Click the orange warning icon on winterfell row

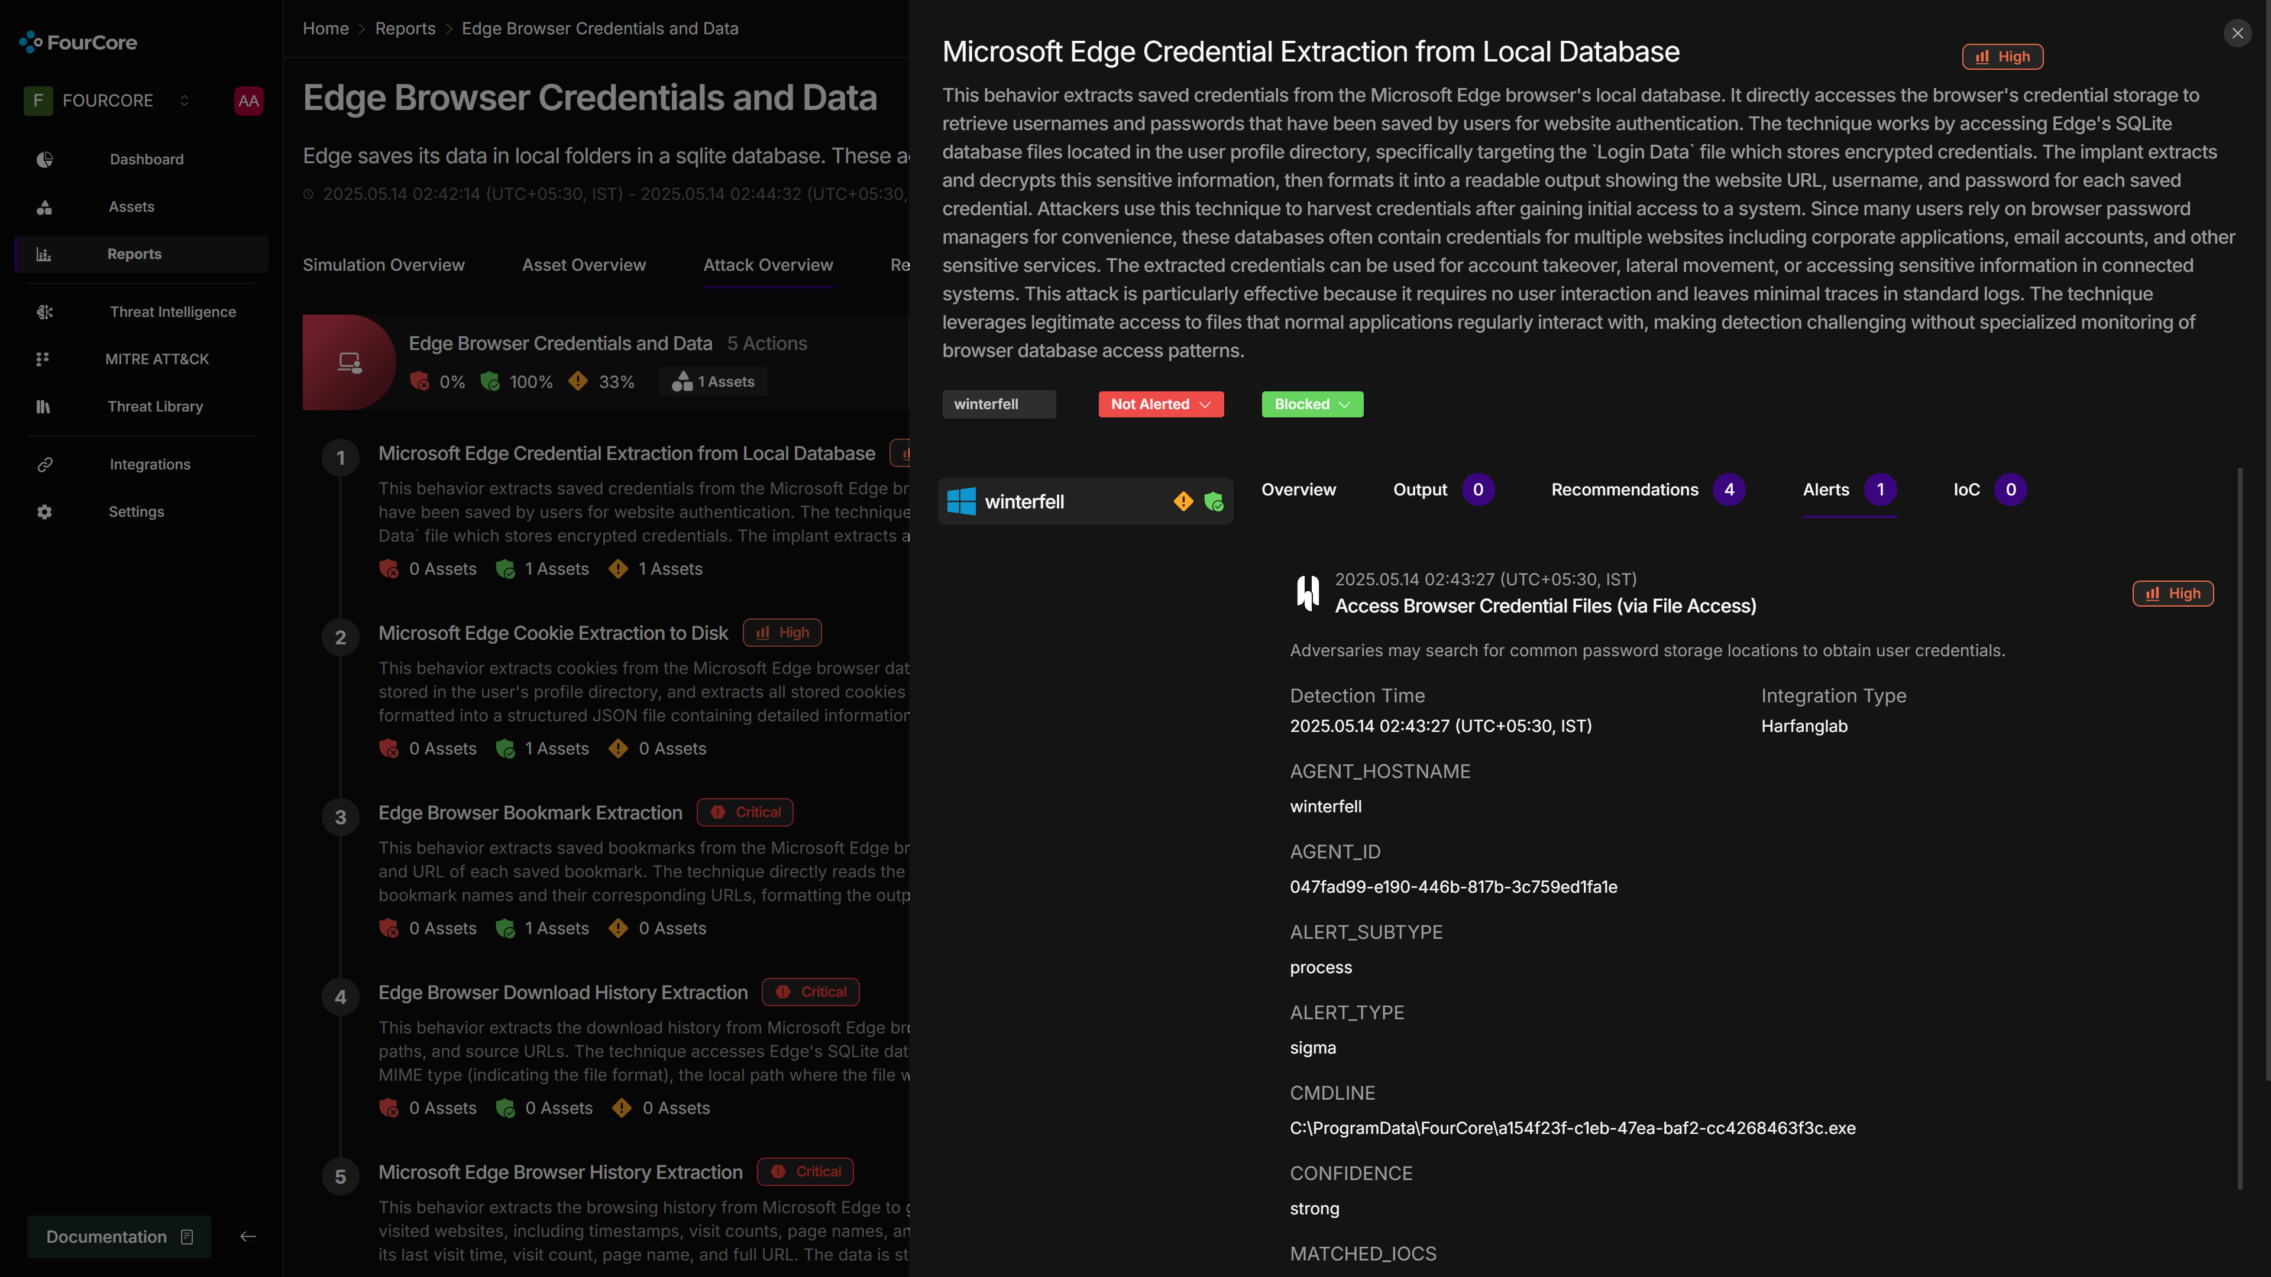click(1183, 501)
